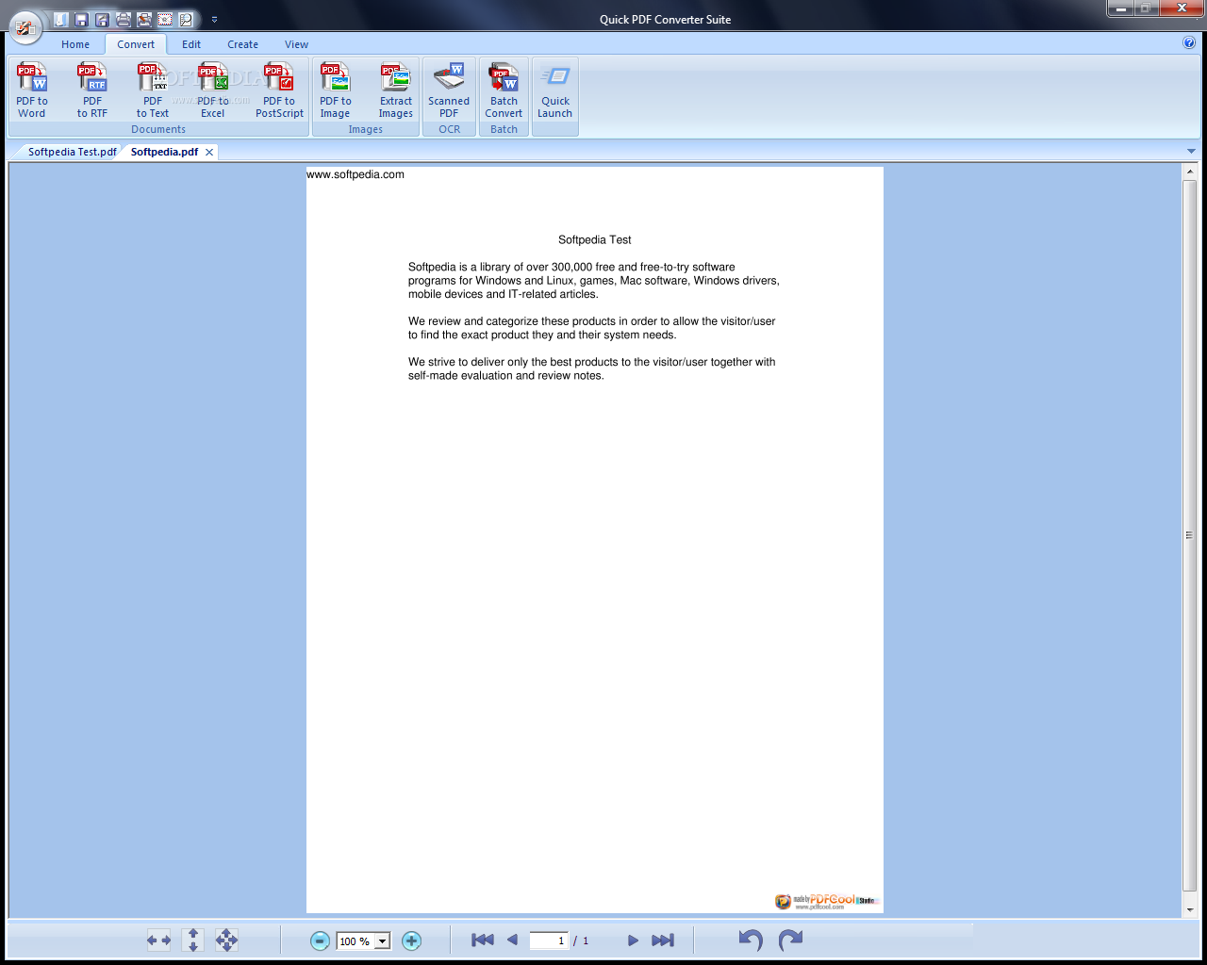Click the vertical scrollbar thumb
Screen dimensions: 1207x965
pos(1189,534)
